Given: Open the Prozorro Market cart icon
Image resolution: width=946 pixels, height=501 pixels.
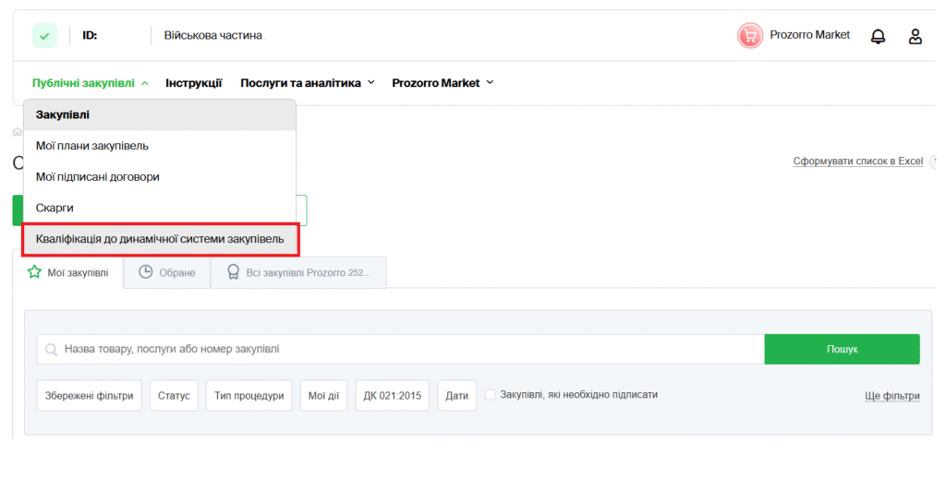Looking at the screenshot, I should [749, 36].
